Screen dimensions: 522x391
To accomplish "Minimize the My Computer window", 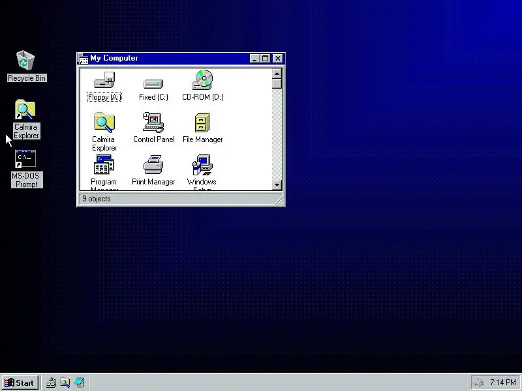I will click(254, 59).
